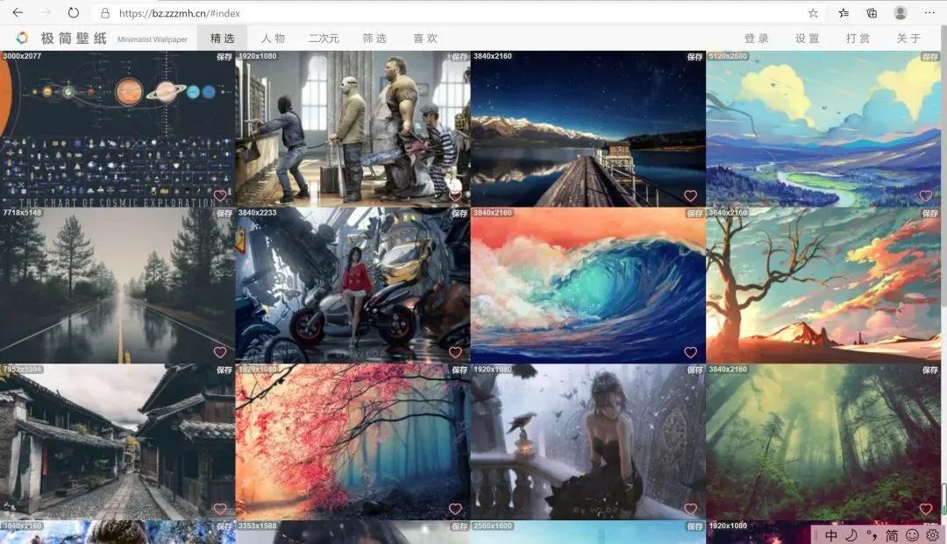The height and width of the screenshot is (544, 947).
Task: Open the IME settings gear
Action: (x=932, y=535)
